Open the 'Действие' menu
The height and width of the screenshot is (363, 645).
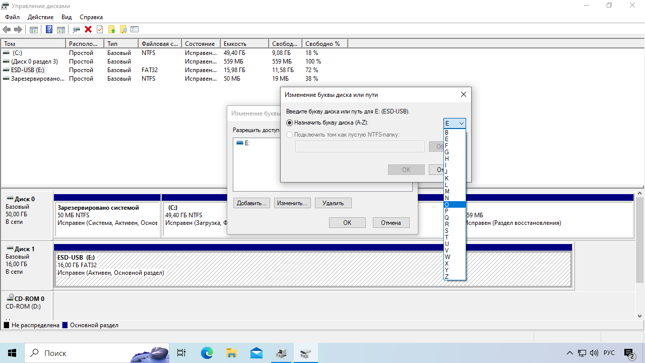coord(40,17)
